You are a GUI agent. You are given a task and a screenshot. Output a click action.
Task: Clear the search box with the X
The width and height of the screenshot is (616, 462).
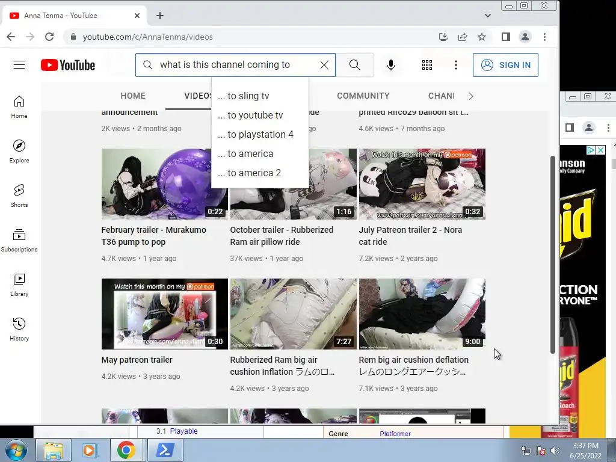[324, 65]
